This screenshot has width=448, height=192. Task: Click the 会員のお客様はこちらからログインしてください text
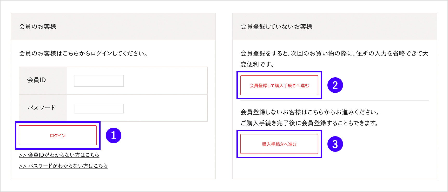pyautogui.click(x=83, y=53)
